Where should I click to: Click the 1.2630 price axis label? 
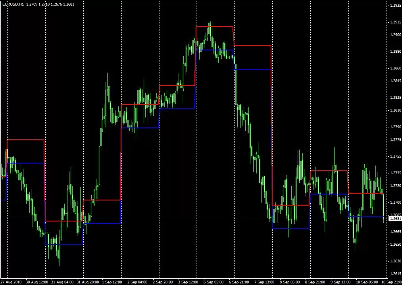[x=396, y=261]
